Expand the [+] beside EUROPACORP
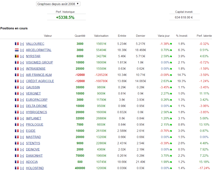The image size is (212, 171). [22, 100]
